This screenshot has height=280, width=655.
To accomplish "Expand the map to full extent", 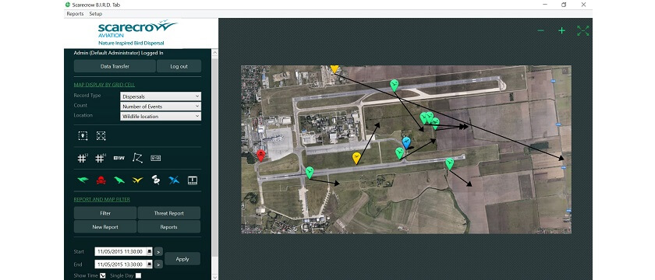I will (x=582, y=30).
